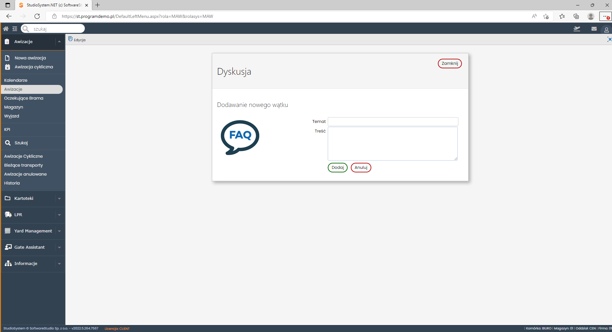Viewport: 612px width, 332px height.
Task: Open browser favorites star icon
Action: click(x=562, y=16)
